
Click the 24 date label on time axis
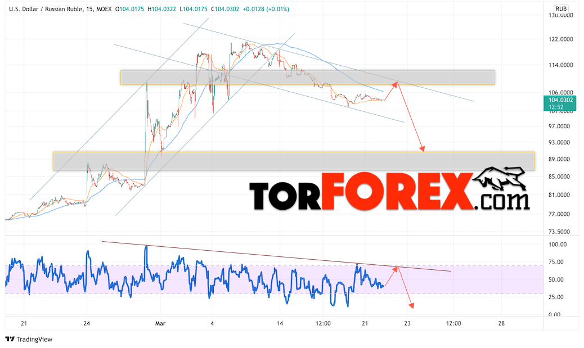pos(87,323)
